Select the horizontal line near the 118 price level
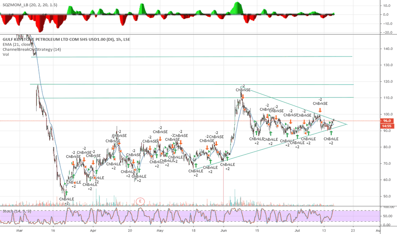 192,84
